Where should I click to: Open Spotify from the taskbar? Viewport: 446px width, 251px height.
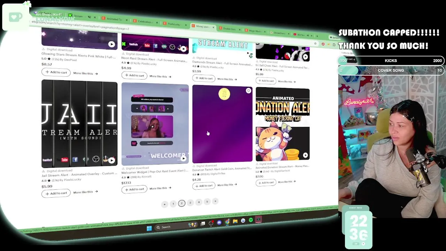click(251, 220)
